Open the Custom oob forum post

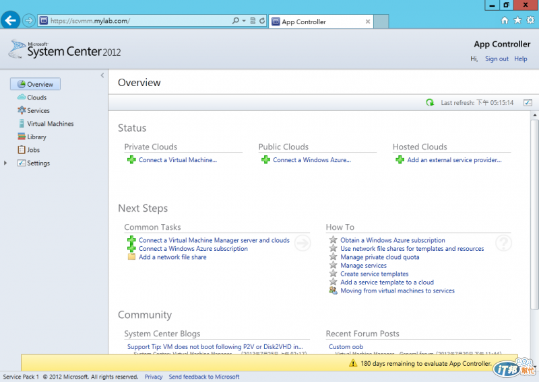[346, 346]
